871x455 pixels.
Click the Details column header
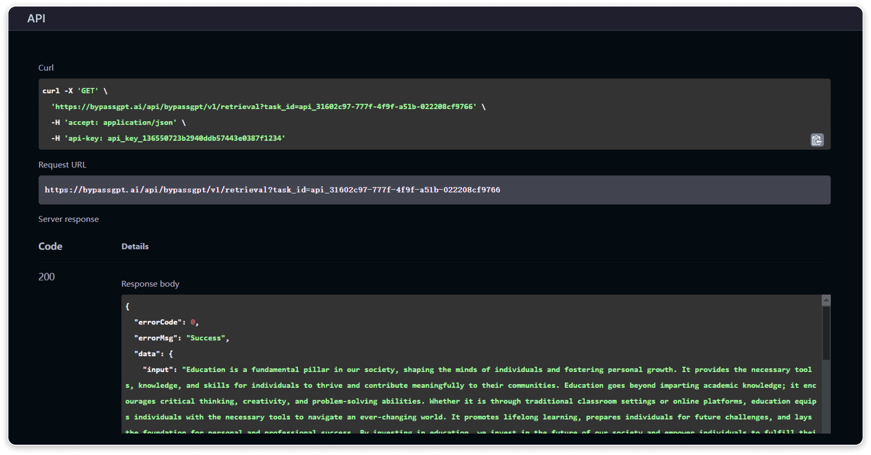point(135,246)
